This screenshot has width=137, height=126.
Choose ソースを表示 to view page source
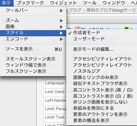click(33, 49)
